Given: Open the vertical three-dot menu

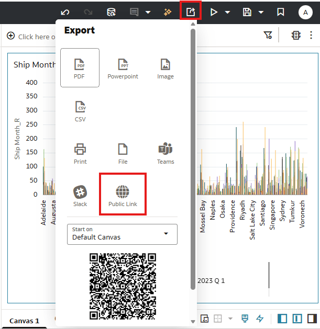Looking at the screenshot, I should point(311,35).
